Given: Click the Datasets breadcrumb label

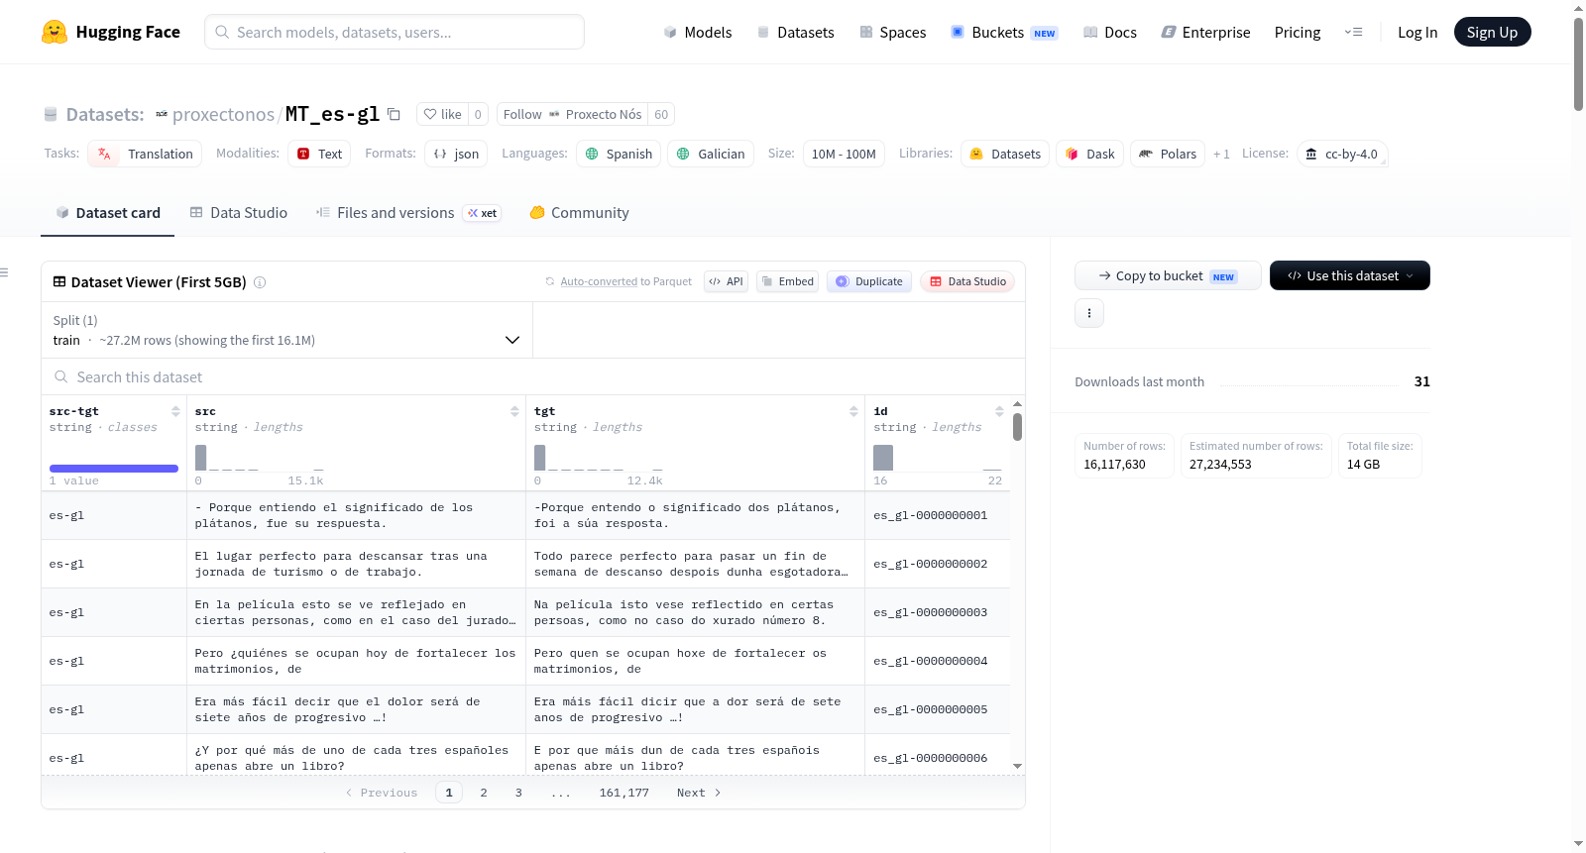Looking at the screenshot, I should tap(104, 114).
